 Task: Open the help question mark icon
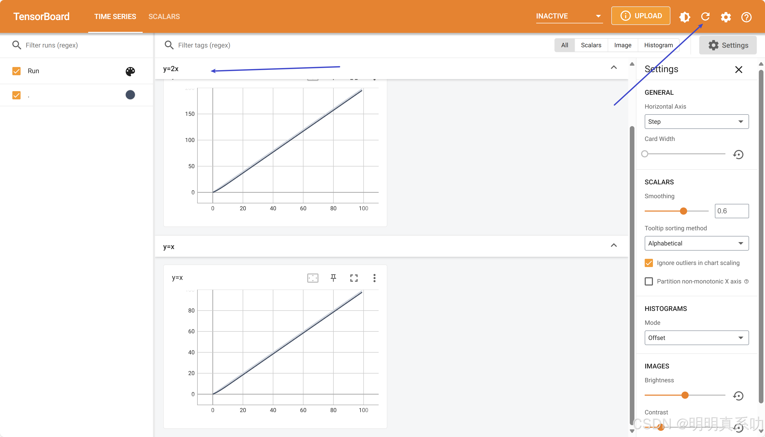point(746,17)
